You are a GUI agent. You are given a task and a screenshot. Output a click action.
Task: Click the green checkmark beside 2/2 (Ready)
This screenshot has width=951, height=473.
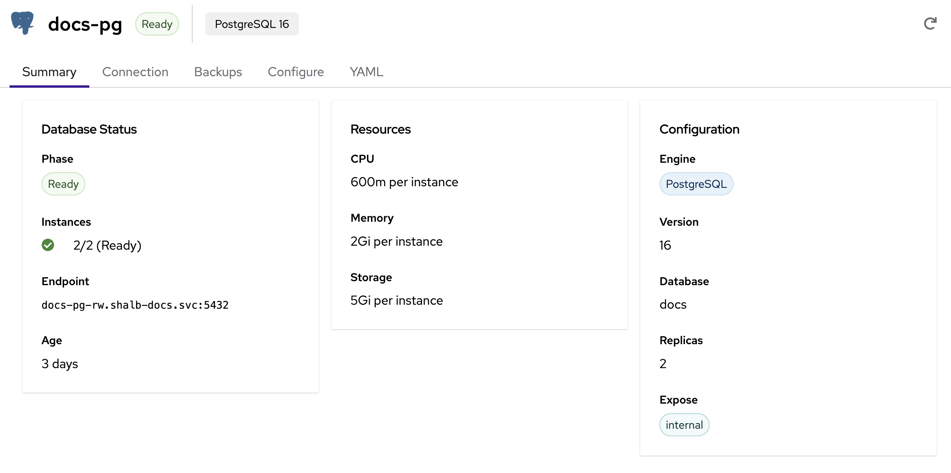tap(48, 245)
